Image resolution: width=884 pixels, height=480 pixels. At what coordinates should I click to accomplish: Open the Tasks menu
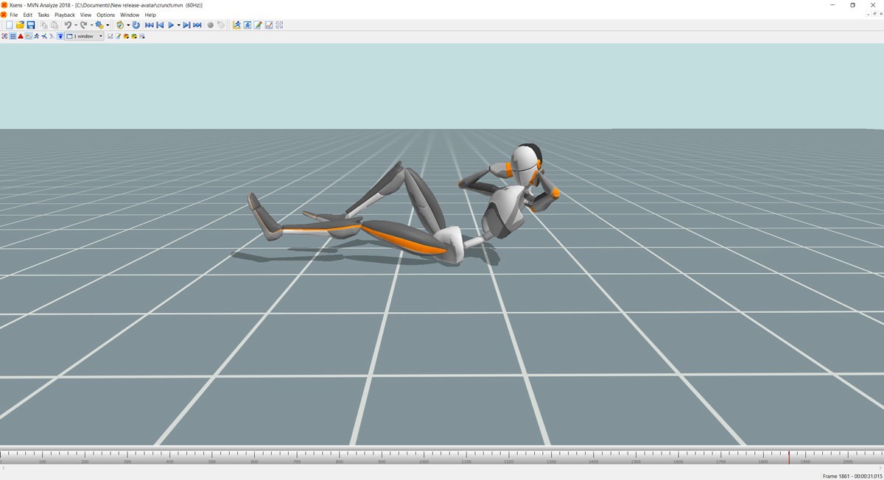pyautogui.click(x=43, y=15)
